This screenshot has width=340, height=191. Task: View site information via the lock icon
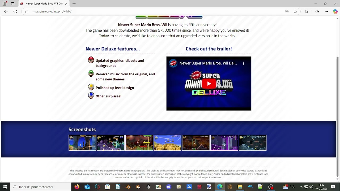(27, 11)
